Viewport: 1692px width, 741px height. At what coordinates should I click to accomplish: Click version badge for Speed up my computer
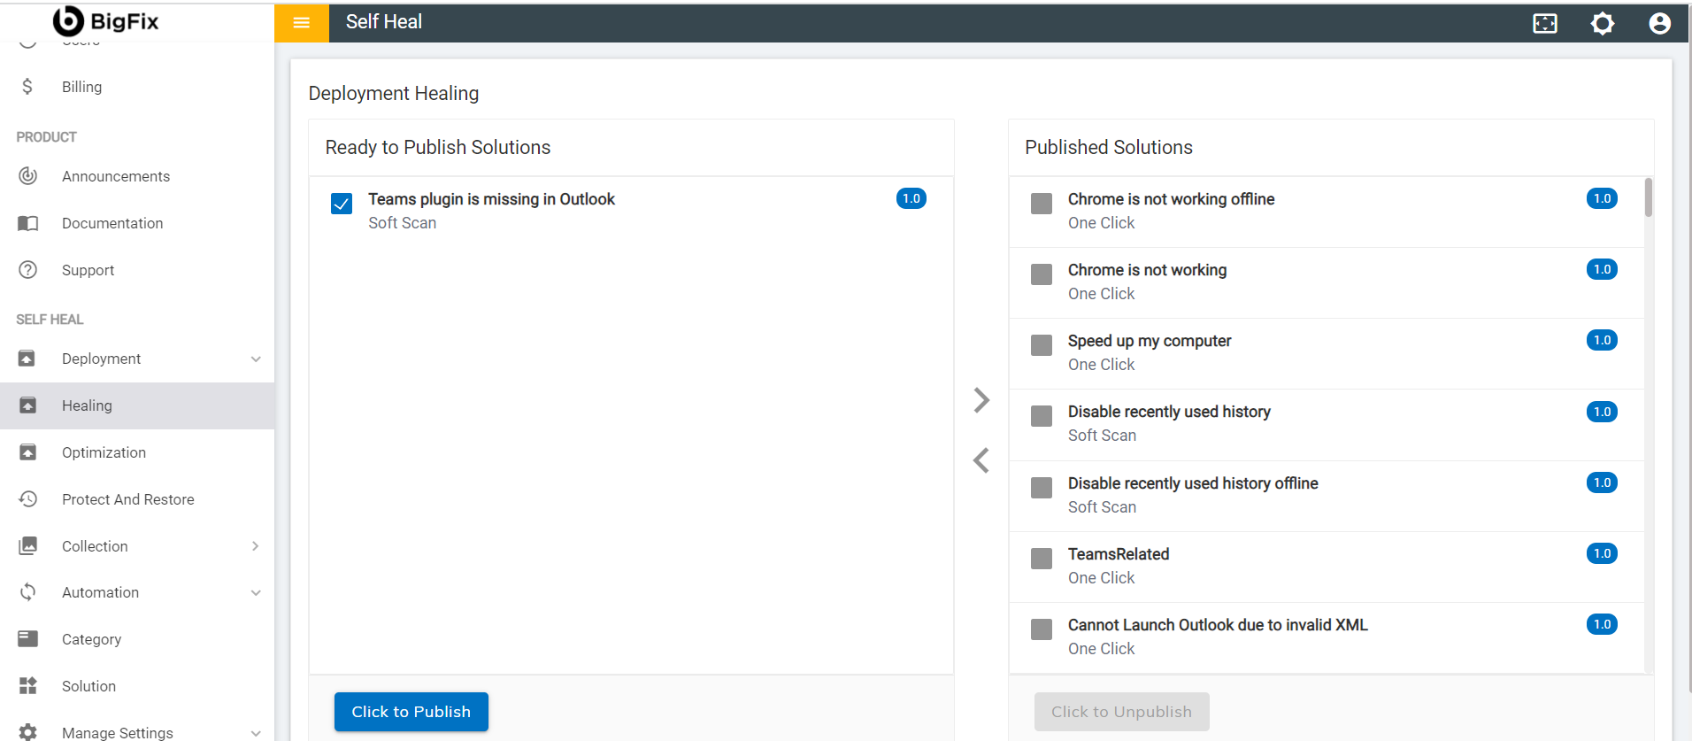click(x=1602, y=340)
